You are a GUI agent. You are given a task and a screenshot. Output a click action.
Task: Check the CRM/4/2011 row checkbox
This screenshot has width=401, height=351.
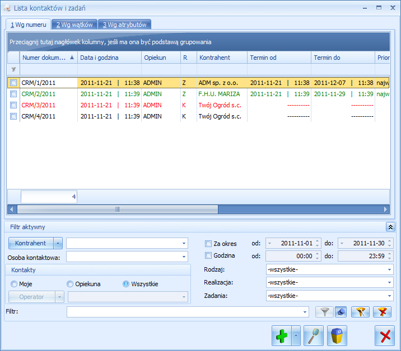tap(13, 116)
